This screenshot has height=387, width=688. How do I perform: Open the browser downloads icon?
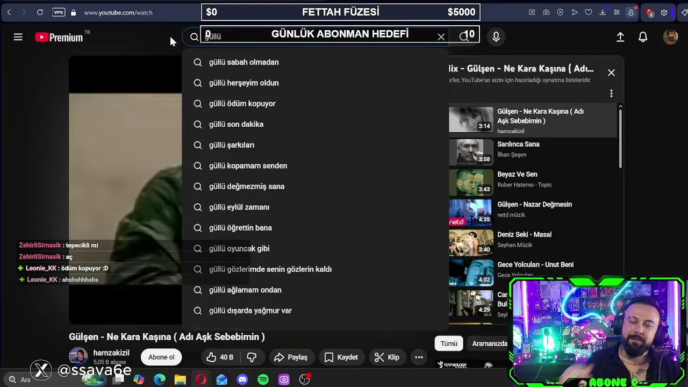pos(603,12)
